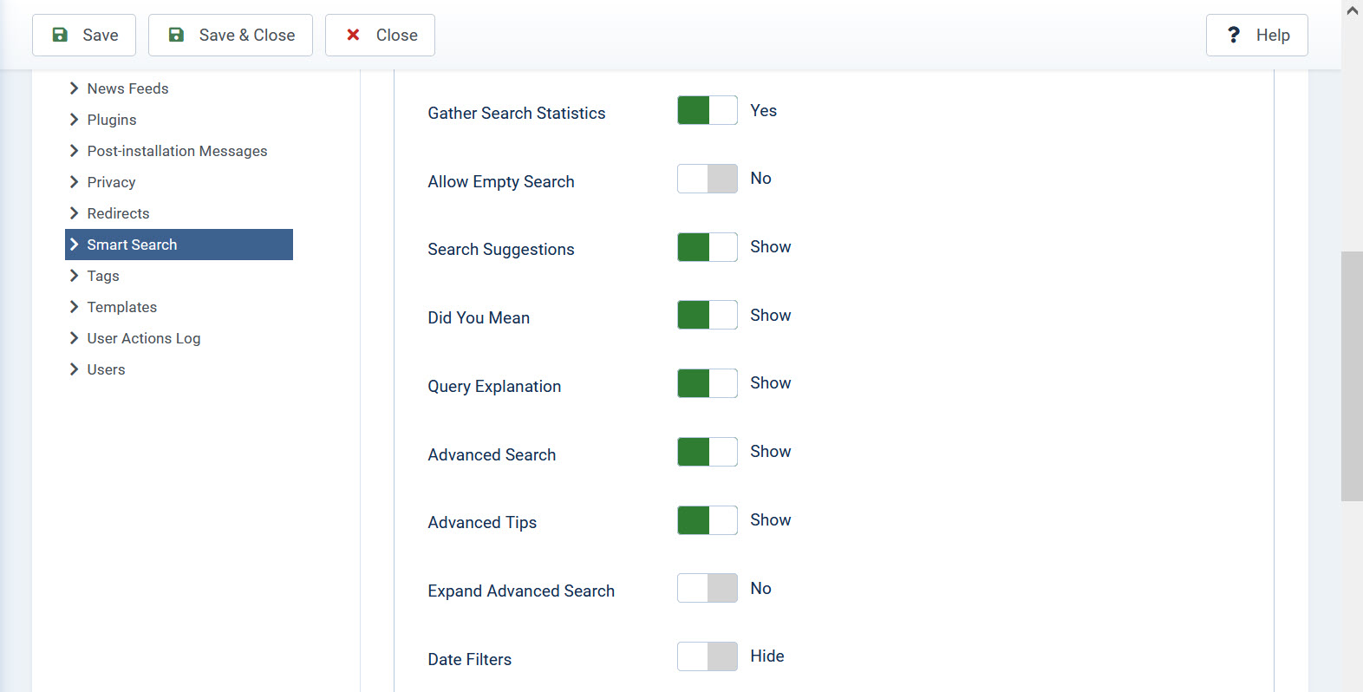Click the Help button
Viewport: 1363px width, 692px height.
[1256, 35]
